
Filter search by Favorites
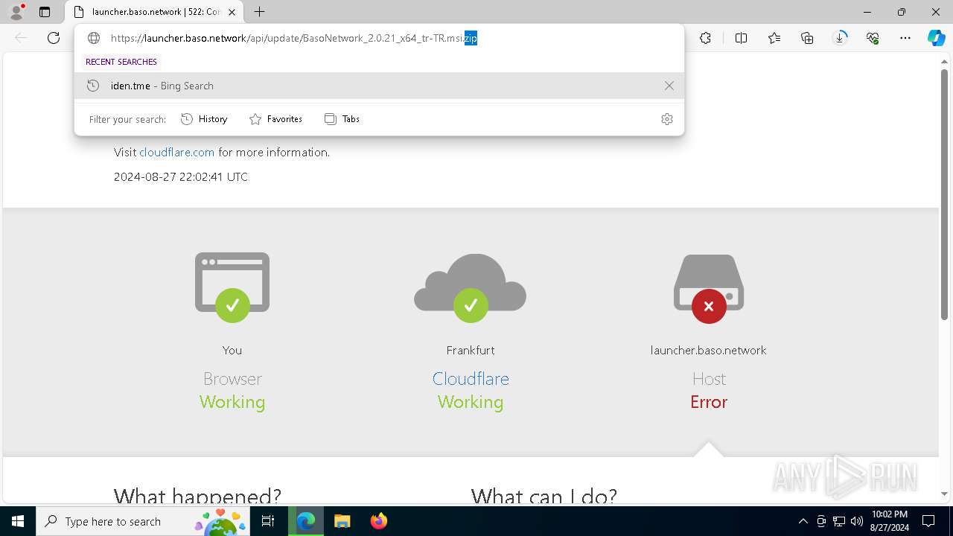[x=275, y=119]
